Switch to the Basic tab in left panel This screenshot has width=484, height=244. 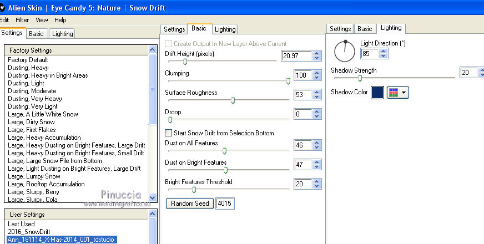(x=37, y=34)
